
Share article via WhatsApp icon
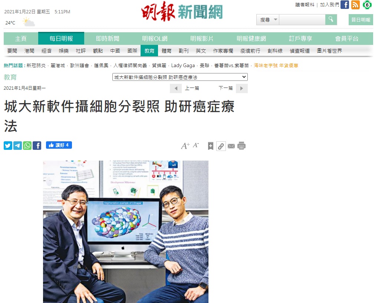[27, 145]
